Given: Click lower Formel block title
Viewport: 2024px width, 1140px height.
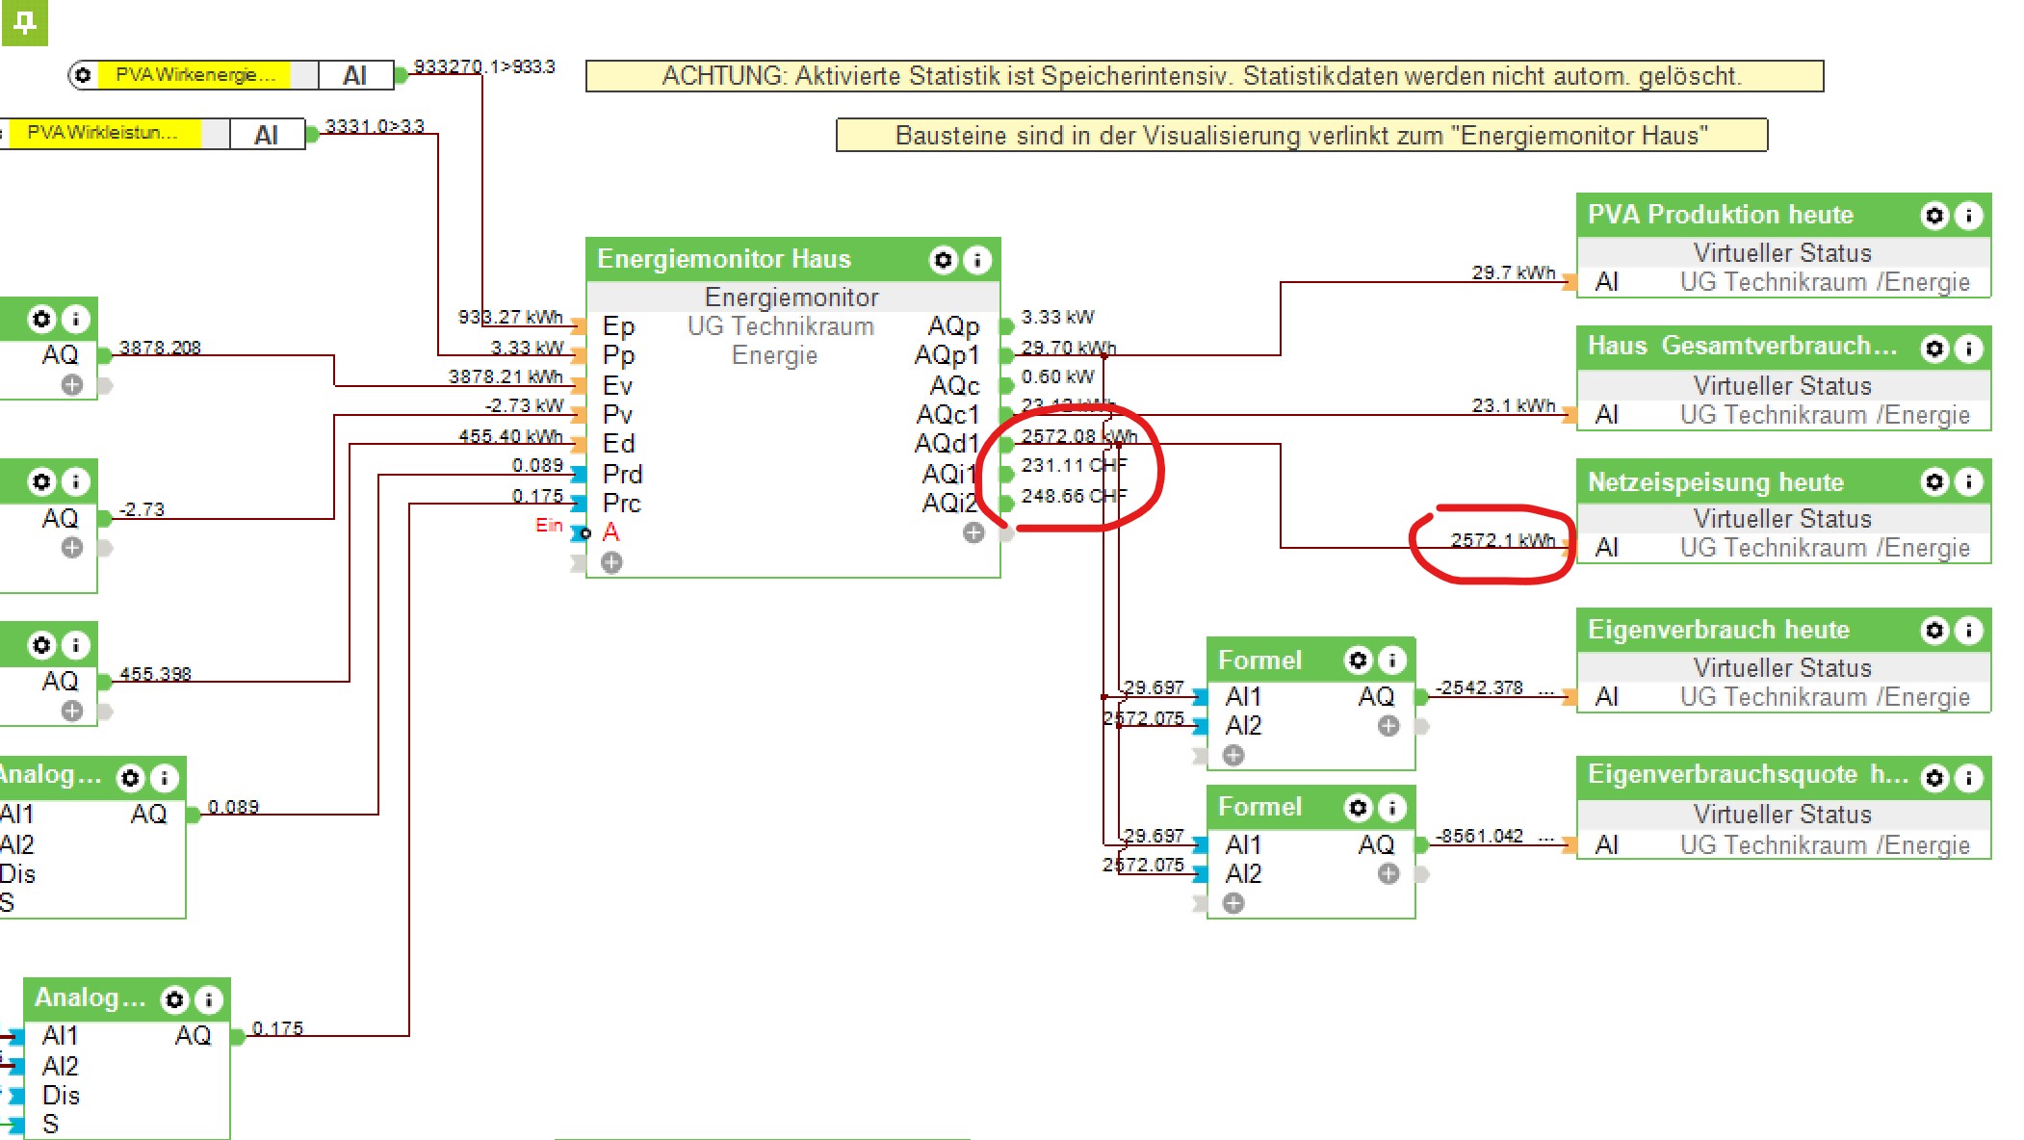Looking at the screenshot, I should click(1259, 807).
